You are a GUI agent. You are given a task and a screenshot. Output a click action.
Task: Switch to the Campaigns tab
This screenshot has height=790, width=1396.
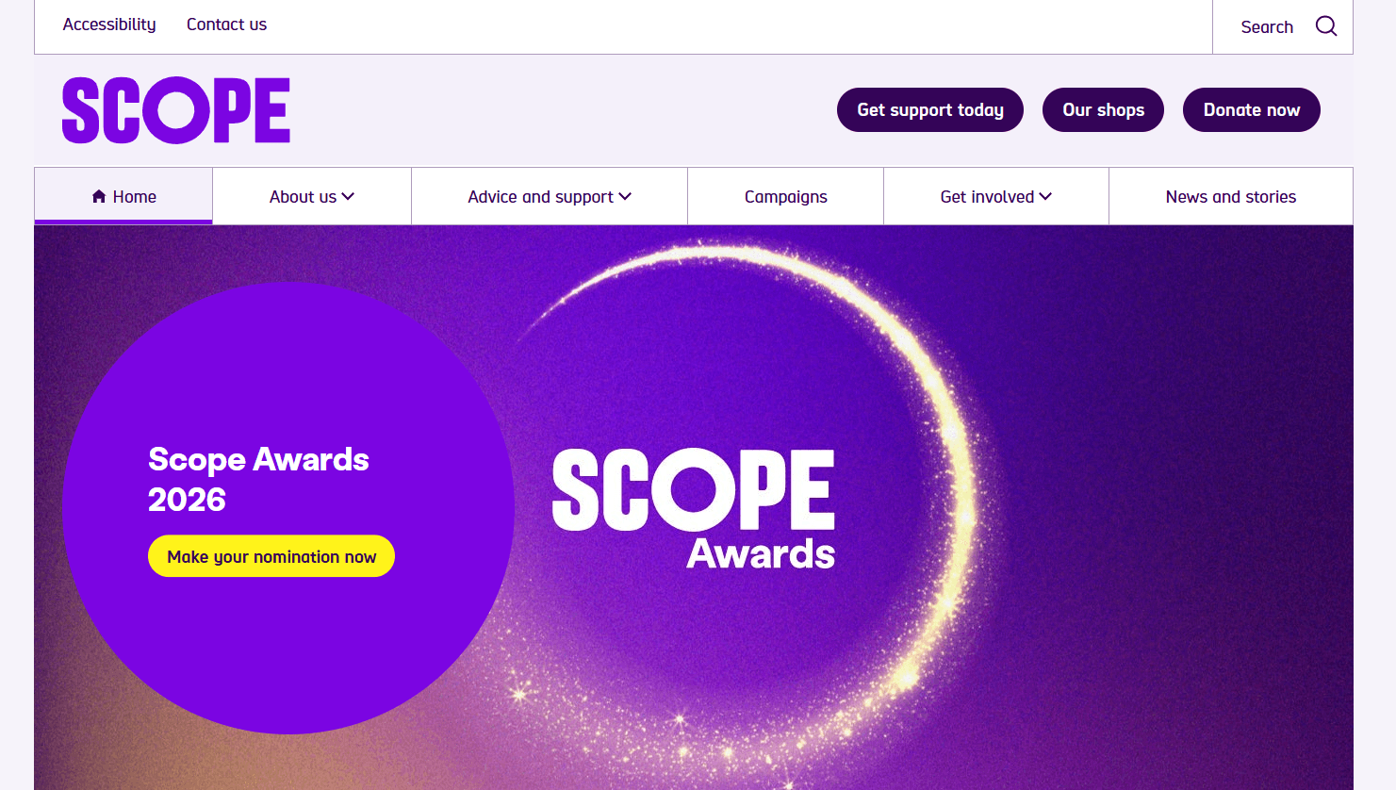click(785, 196)
